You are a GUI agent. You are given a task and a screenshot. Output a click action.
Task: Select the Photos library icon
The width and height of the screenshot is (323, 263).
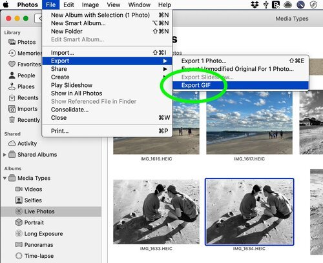[x=12, y=42]
